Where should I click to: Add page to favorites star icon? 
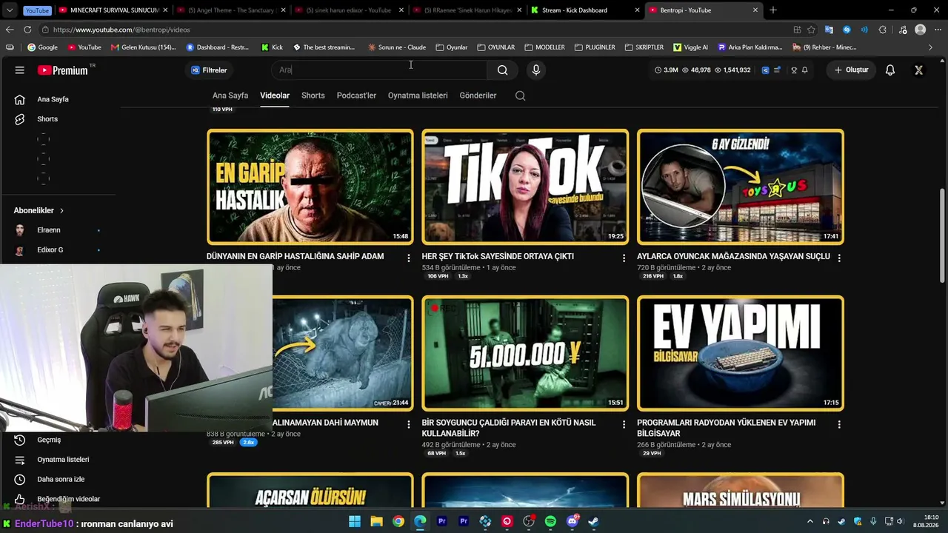[x=812, y=30]
